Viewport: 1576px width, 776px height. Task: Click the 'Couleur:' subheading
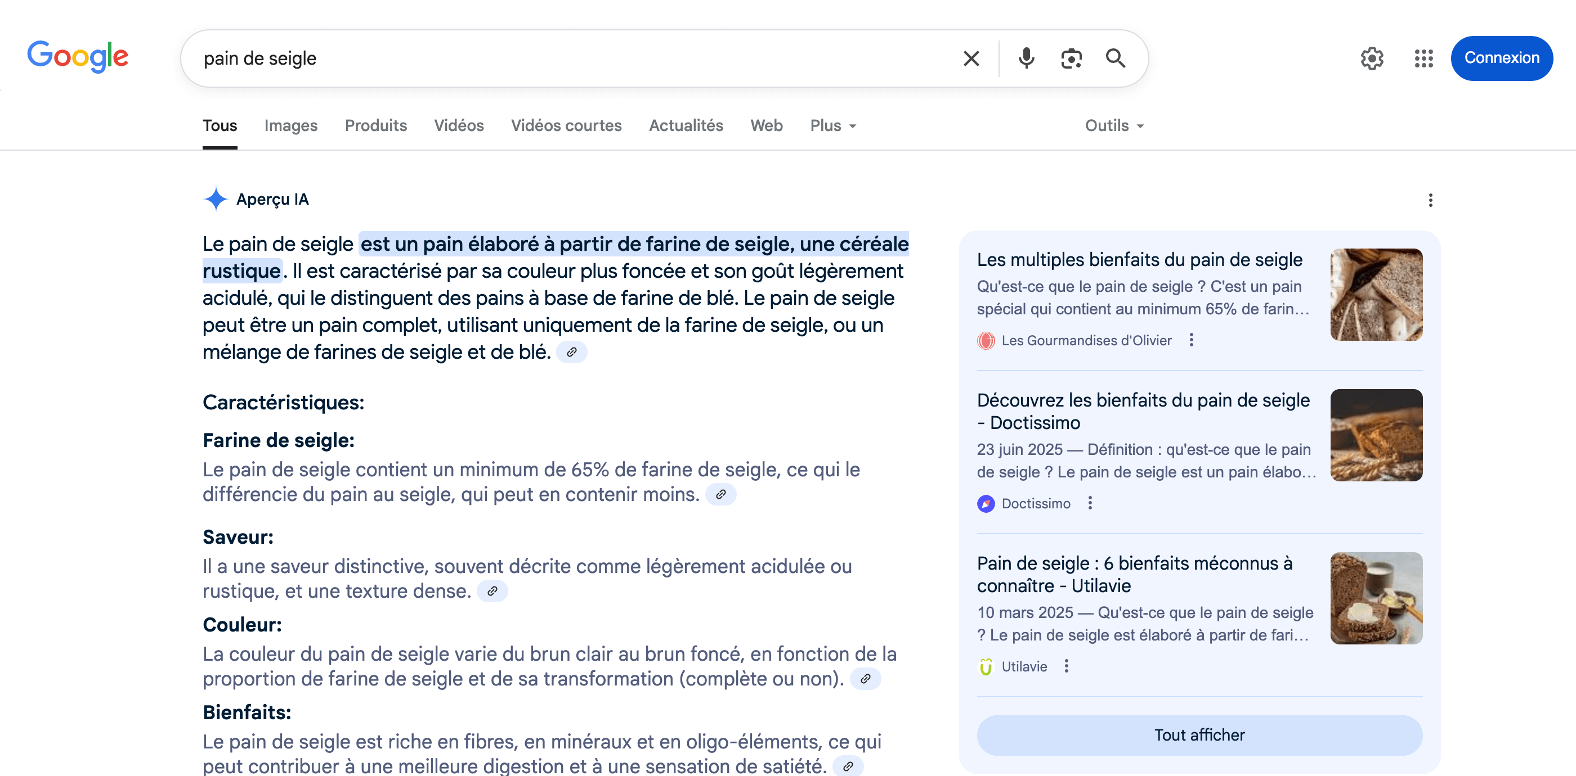242,625
